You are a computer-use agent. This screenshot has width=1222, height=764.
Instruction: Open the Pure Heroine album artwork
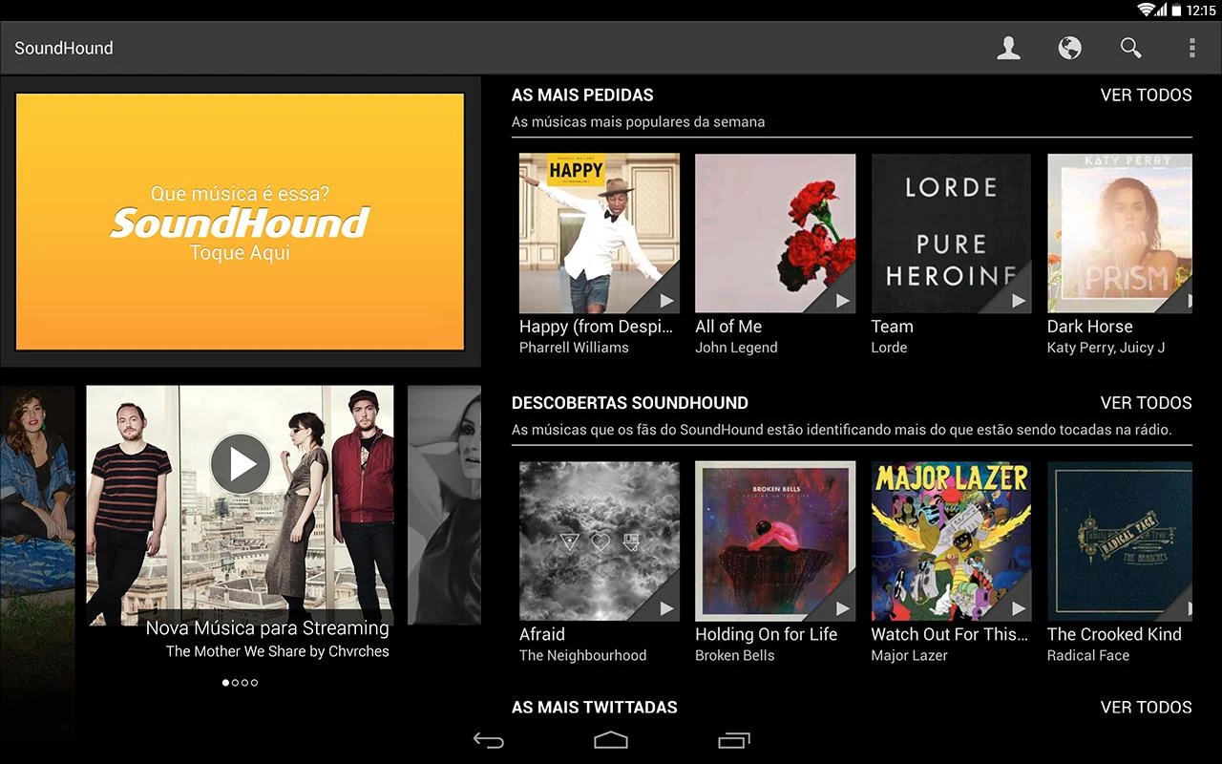951,233
